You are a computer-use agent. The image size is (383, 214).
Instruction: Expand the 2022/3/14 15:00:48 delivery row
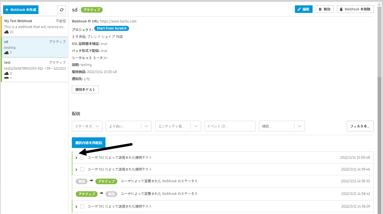76,158
